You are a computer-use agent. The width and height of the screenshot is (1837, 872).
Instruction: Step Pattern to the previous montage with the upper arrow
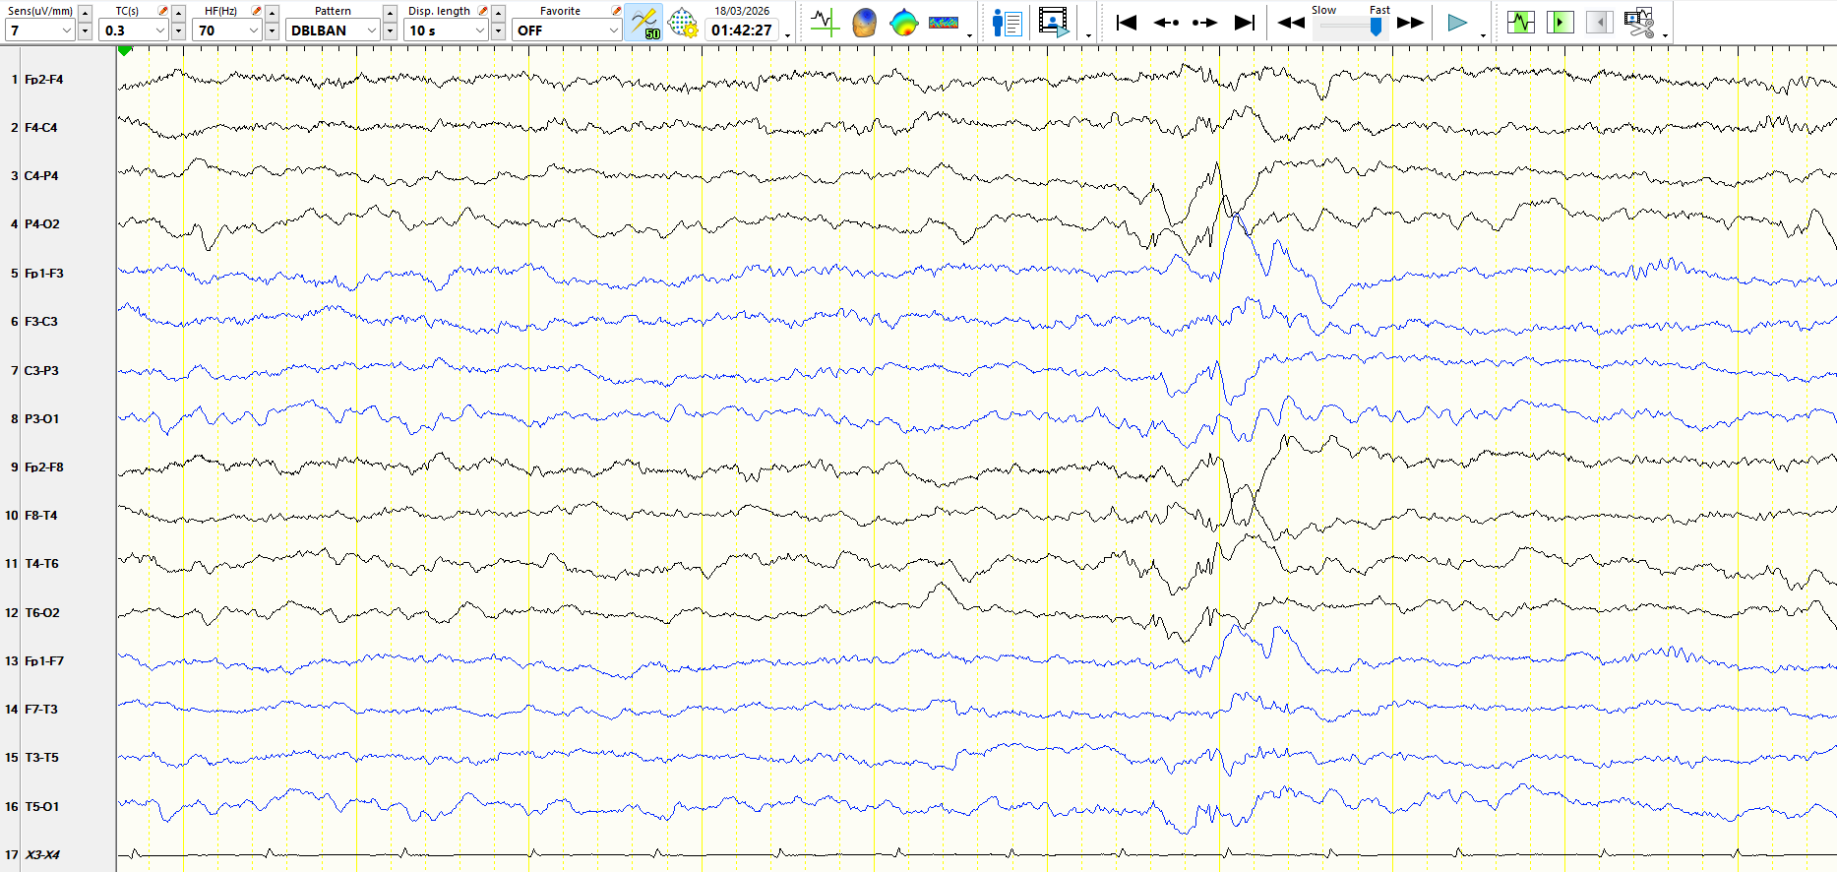coord(390,13)
